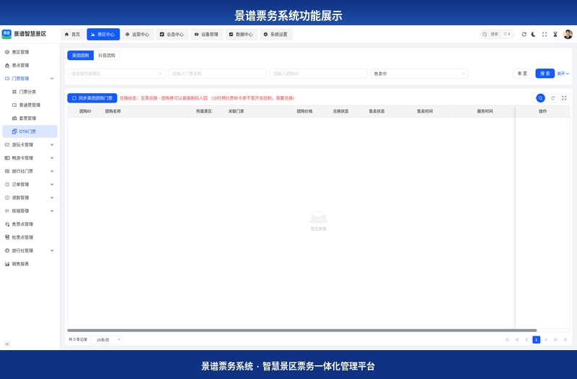The image size is (577, 379).
Task: Toggle the blue table search icon
Action: [x=540, y=98]
